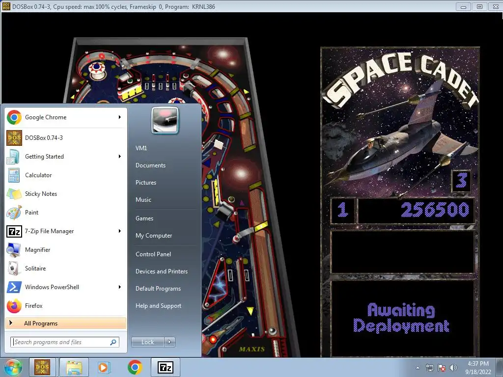The width and height of the screenshot is (503, 377).
Task: Click the pinball score 256500
Action: tap(435, 210)
